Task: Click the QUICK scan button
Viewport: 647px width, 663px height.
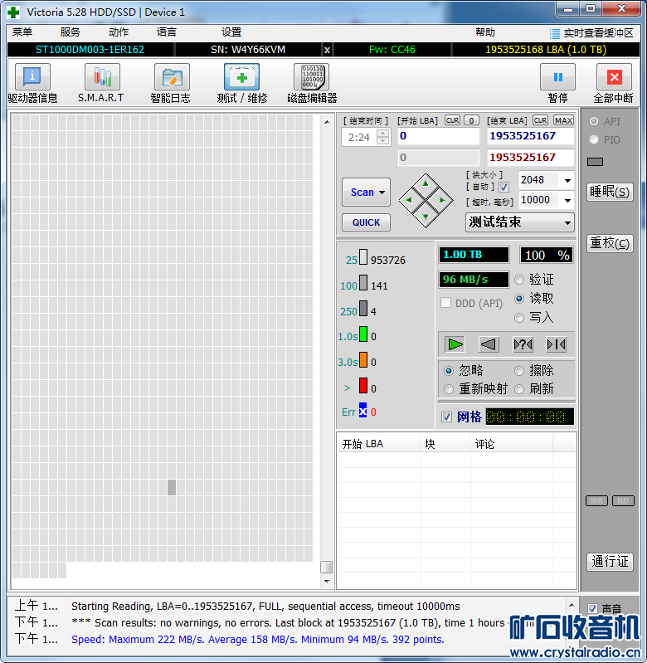Action: (x=366, y=222)
